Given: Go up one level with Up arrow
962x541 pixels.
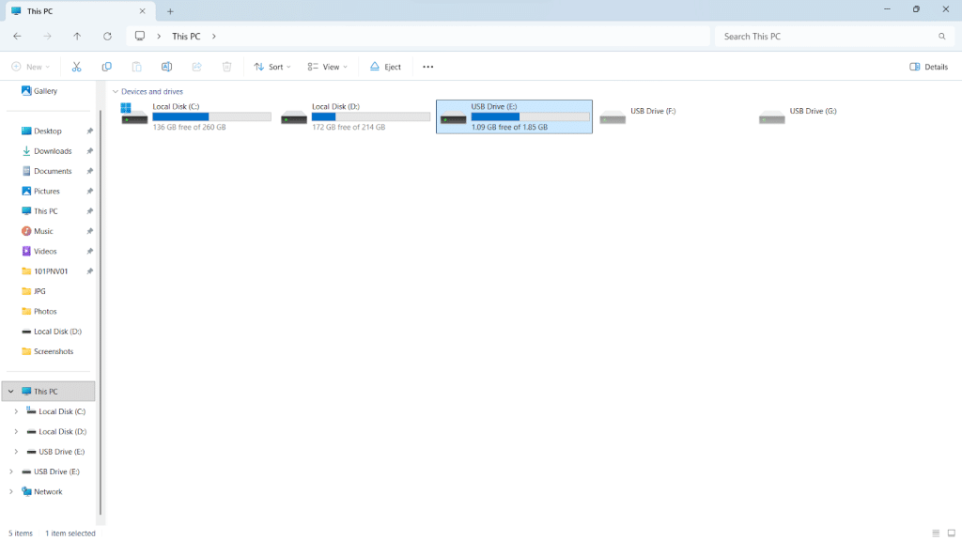Looking at the screenshot, I should 77,37.
